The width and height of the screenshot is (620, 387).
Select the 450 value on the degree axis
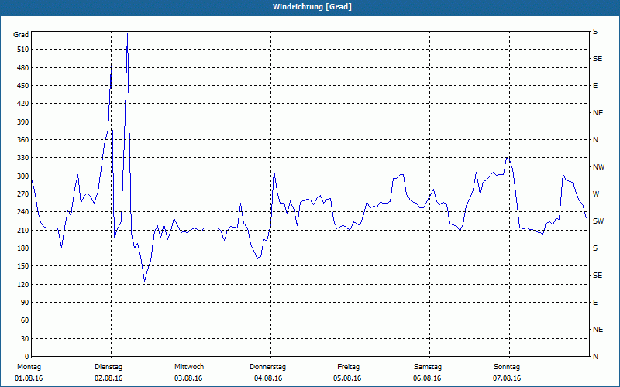(23, 86)
